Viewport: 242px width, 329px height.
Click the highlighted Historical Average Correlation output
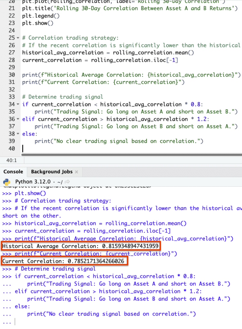tap(80, 246)
